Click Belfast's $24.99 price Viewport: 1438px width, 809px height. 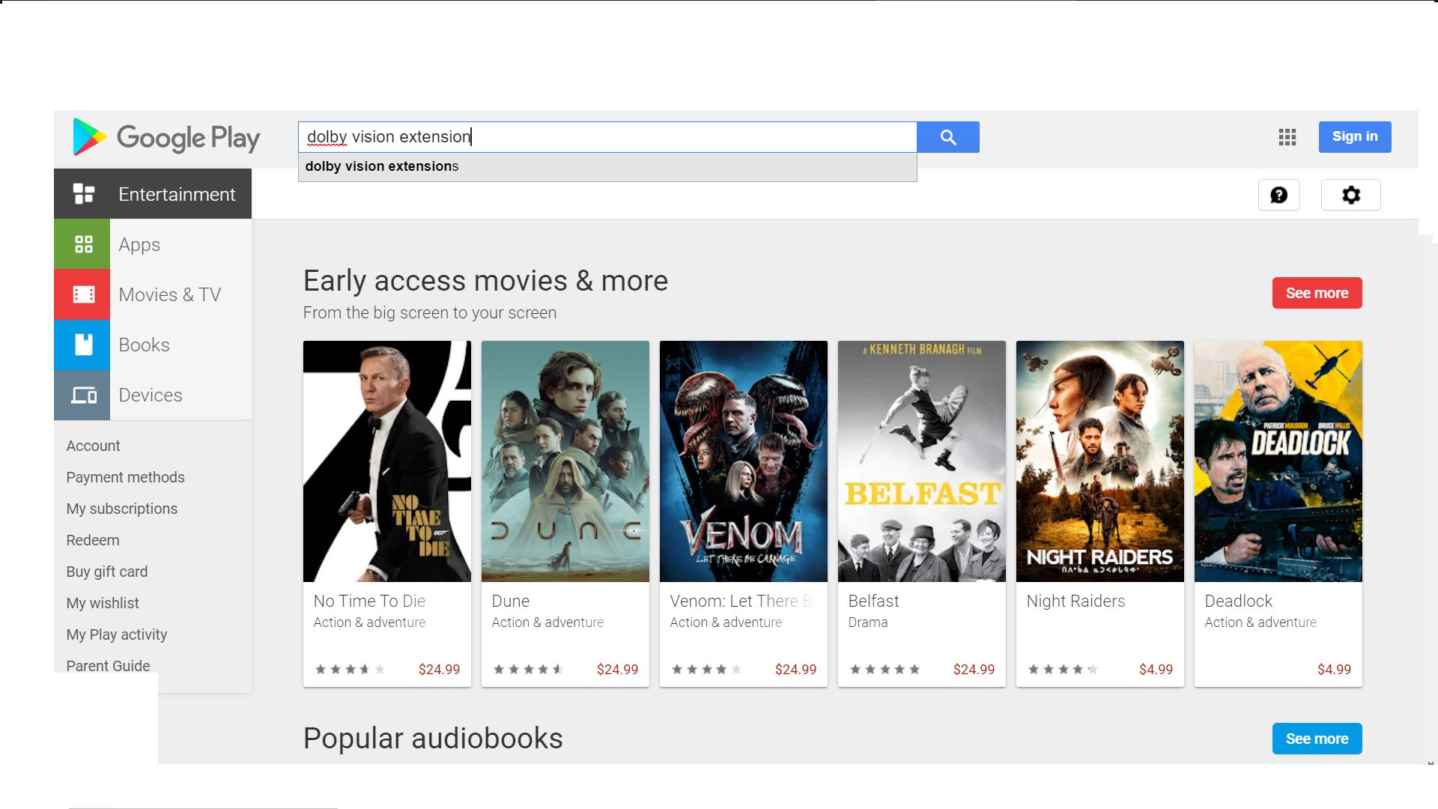coord(974,670)
